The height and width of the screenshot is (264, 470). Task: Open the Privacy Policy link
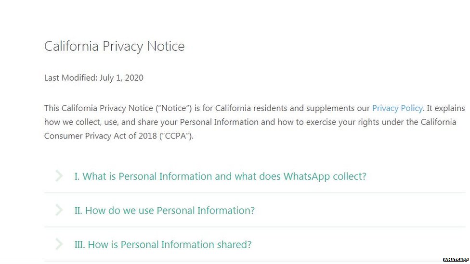tap(397, 108)
